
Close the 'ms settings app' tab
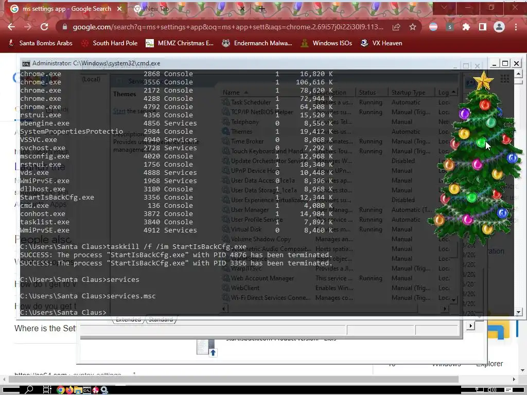pyautogui.click(x=119, y=9)
